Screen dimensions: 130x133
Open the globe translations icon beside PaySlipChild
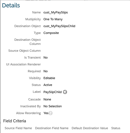[65, 92]
